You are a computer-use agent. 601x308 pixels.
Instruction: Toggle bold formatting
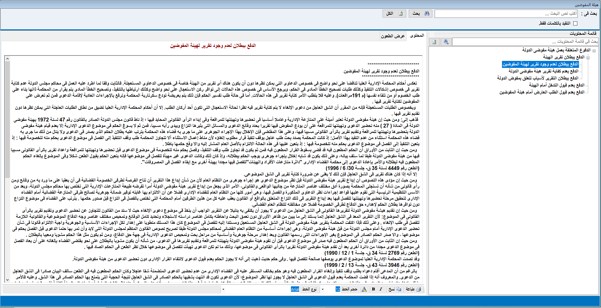click(373, 289)
